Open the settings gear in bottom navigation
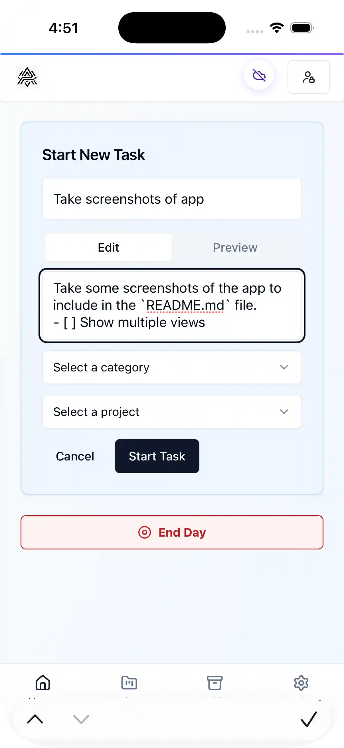The height and width of the screenshot is (748, 344). (301, 682)
